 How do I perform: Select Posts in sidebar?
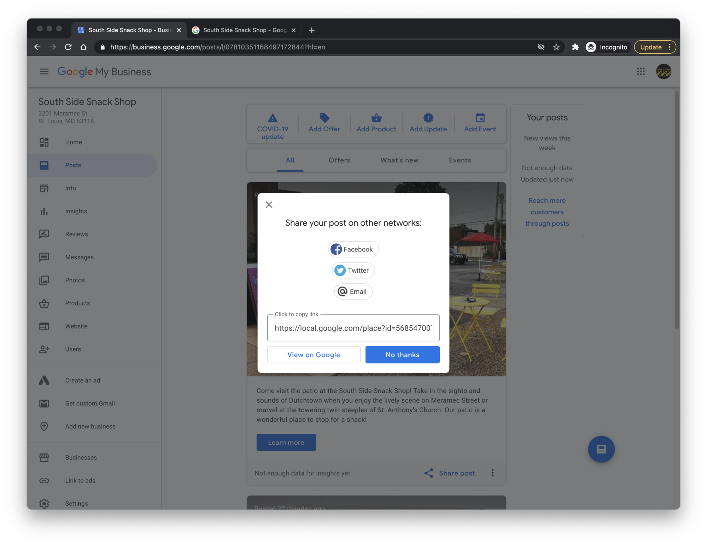coord(92,165)
